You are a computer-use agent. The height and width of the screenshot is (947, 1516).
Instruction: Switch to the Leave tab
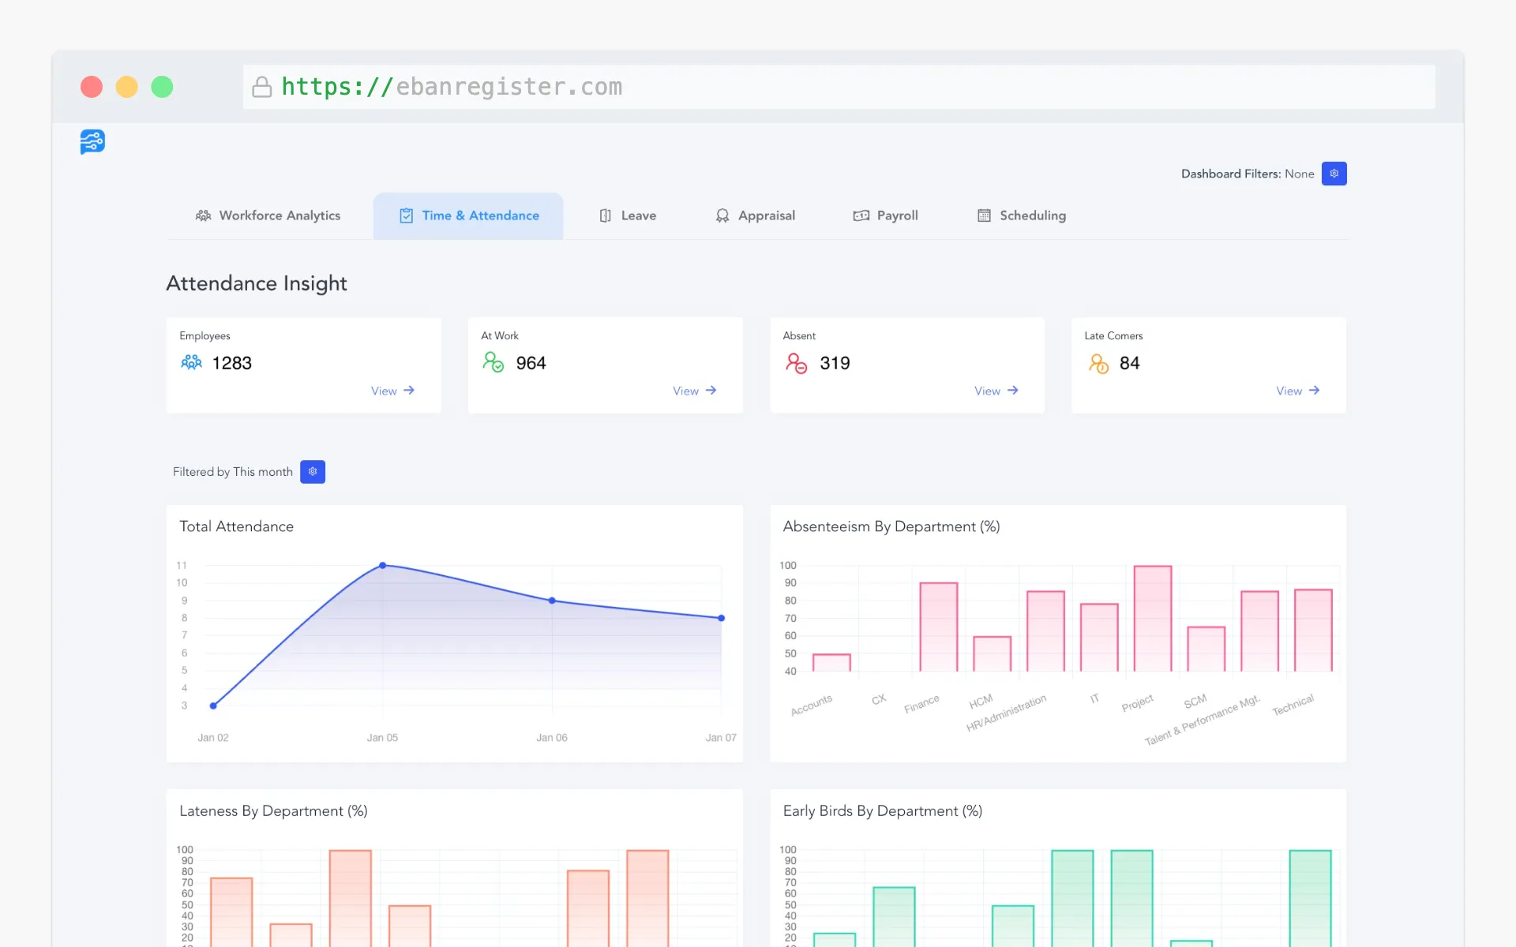(627, 215)
